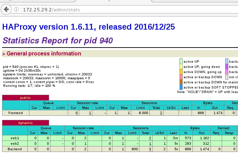Viewport: 238px width, 154px height.
Task: Open the public proxy section header
Action: click(25, 98)
